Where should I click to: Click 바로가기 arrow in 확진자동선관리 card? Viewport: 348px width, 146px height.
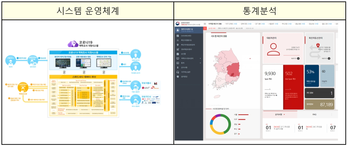point(329,58)
